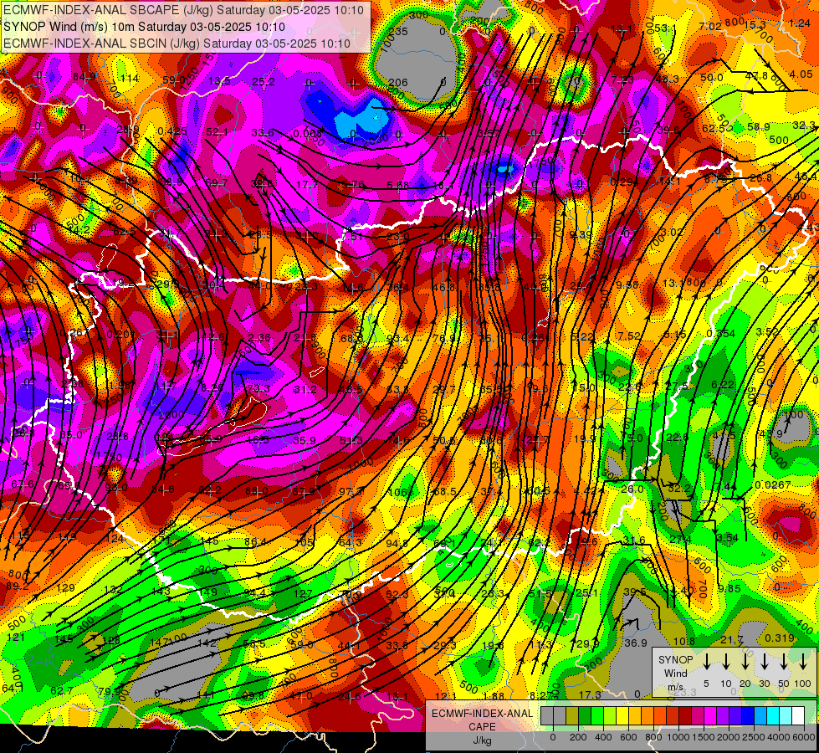This screenshot has width=819, height=753.
Task: Click station value 76.9
Action: (444, 338)
